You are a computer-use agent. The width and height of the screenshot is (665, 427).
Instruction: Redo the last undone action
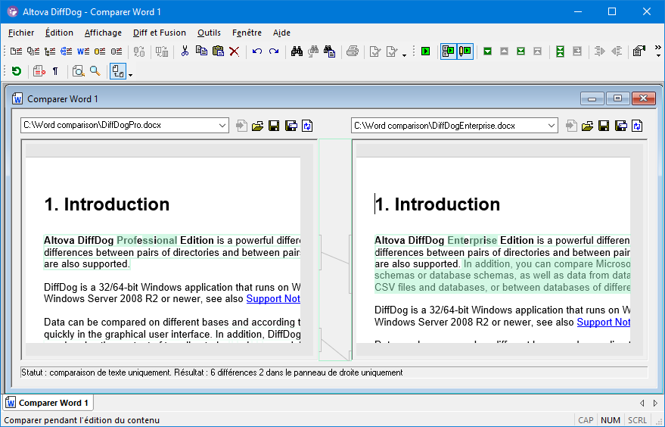[x=274, y=51]
